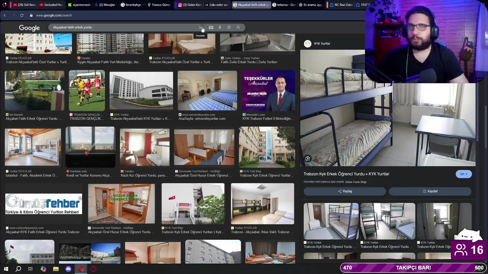The image size is (488, 274).
Task: Open 'KYK Trabzon Futbol İl Birinciliğin' result link
Action: pos(268,119)
